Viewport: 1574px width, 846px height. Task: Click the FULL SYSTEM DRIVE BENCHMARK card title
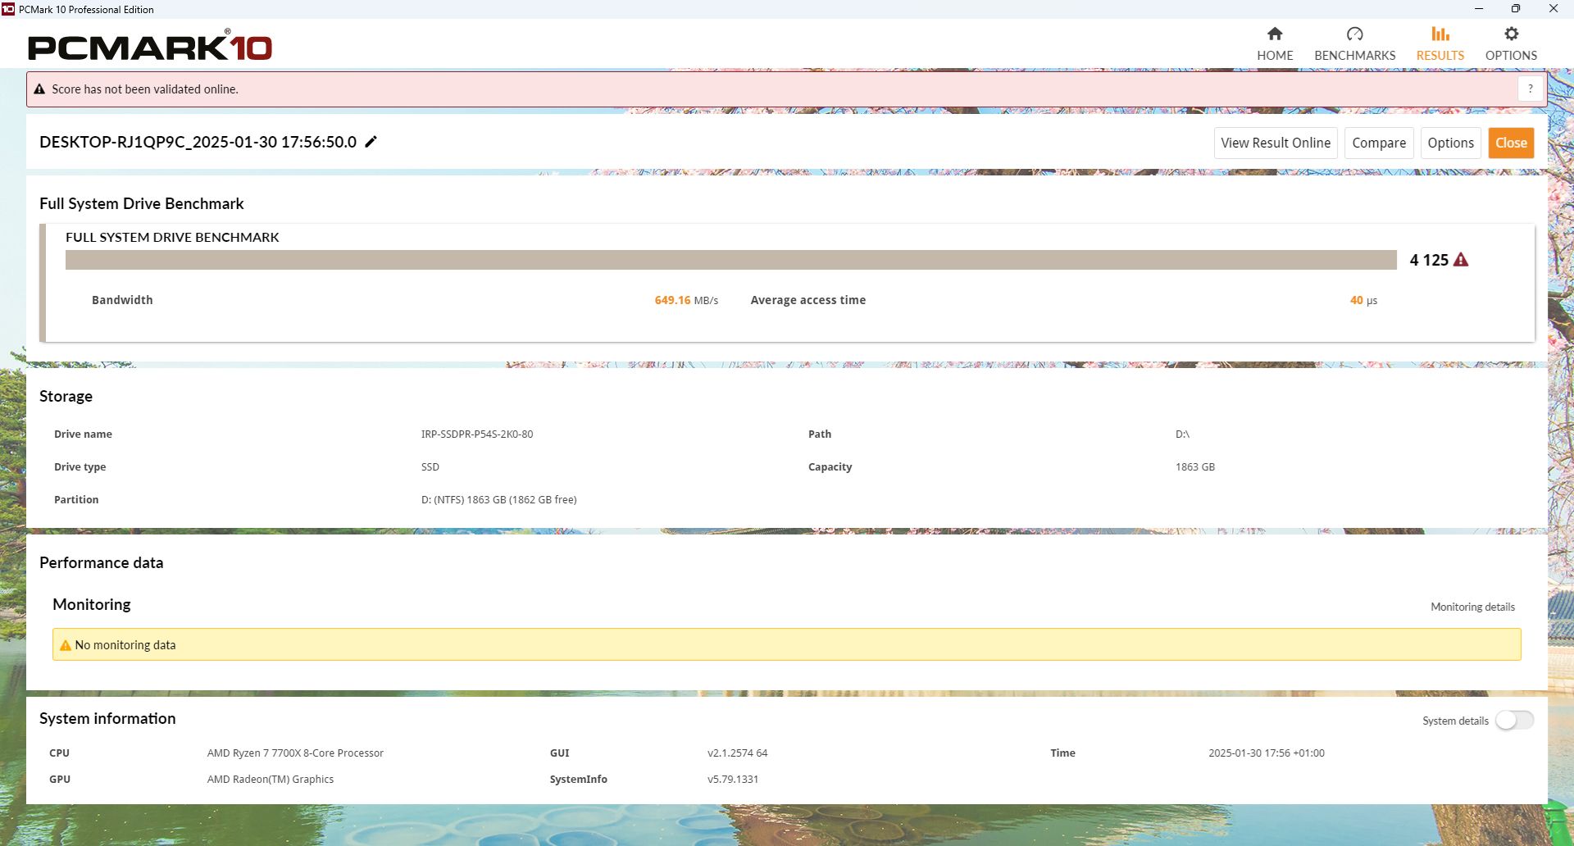(x=172, y=237)
